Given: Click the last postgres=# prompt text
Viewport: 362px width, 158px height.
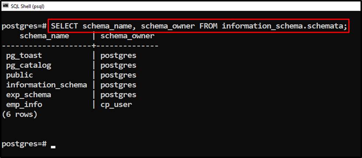Looking at the screenshot, I should pos(24,144).
